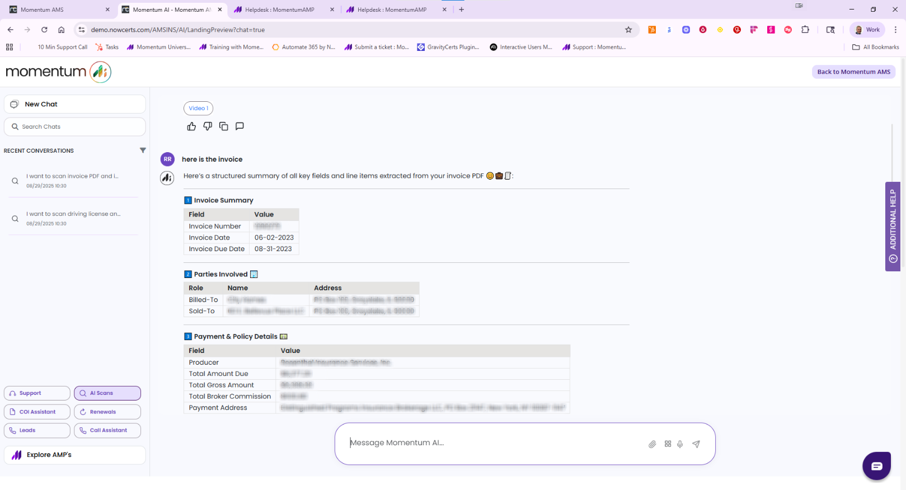Click Explore AMP's button
Viewport: 906px width, 490px height.
(x=75, y=455)
